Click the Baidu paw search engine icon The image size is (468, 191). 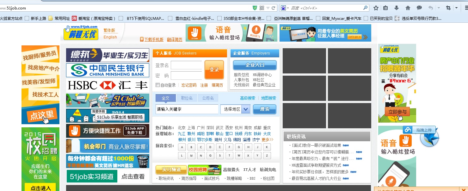coord(283,8)
